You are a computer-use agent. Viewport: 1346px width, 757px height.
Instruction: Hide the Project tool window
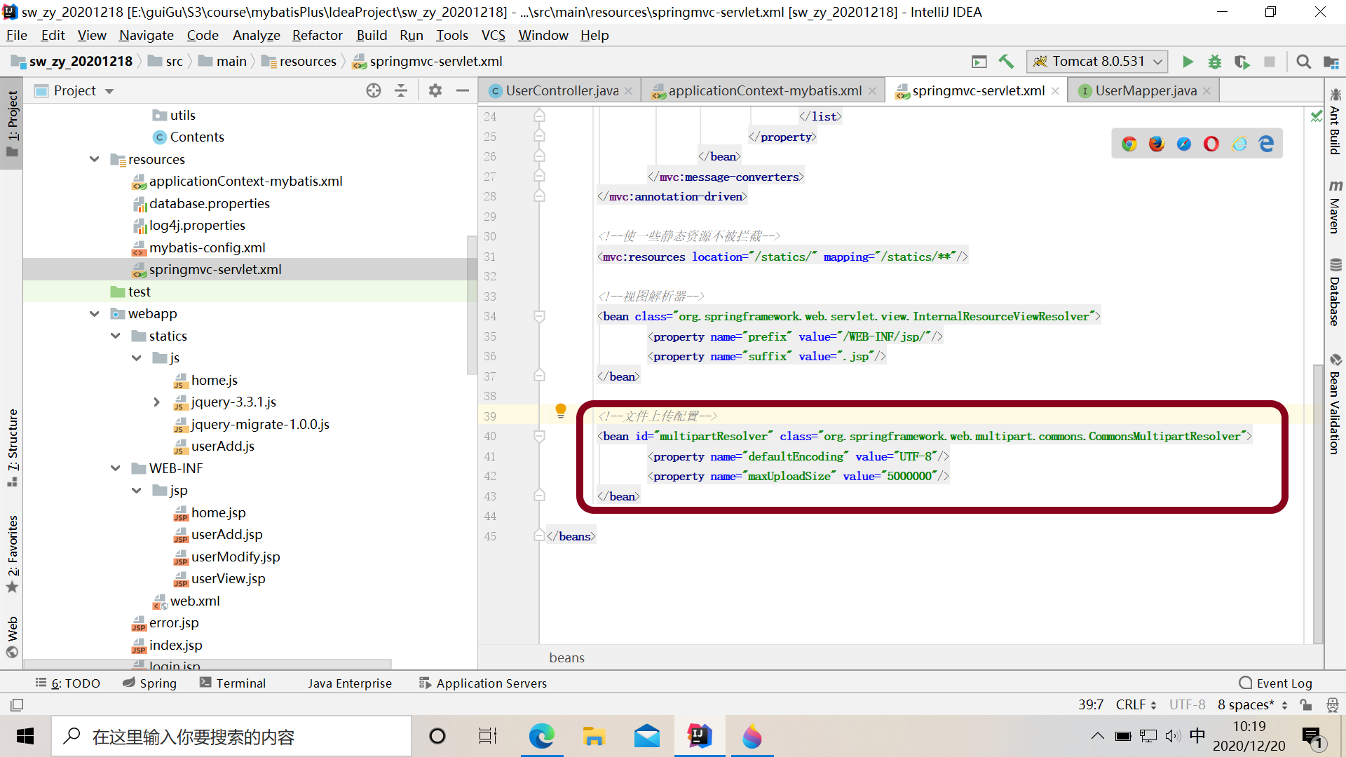tap(463, 90)
